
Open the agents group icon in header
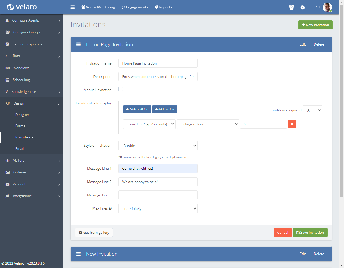tap(291, 7)
